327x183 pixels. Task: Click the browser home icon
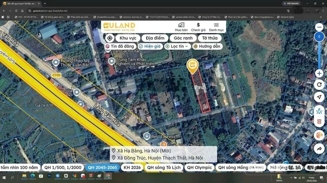(22, 11)
